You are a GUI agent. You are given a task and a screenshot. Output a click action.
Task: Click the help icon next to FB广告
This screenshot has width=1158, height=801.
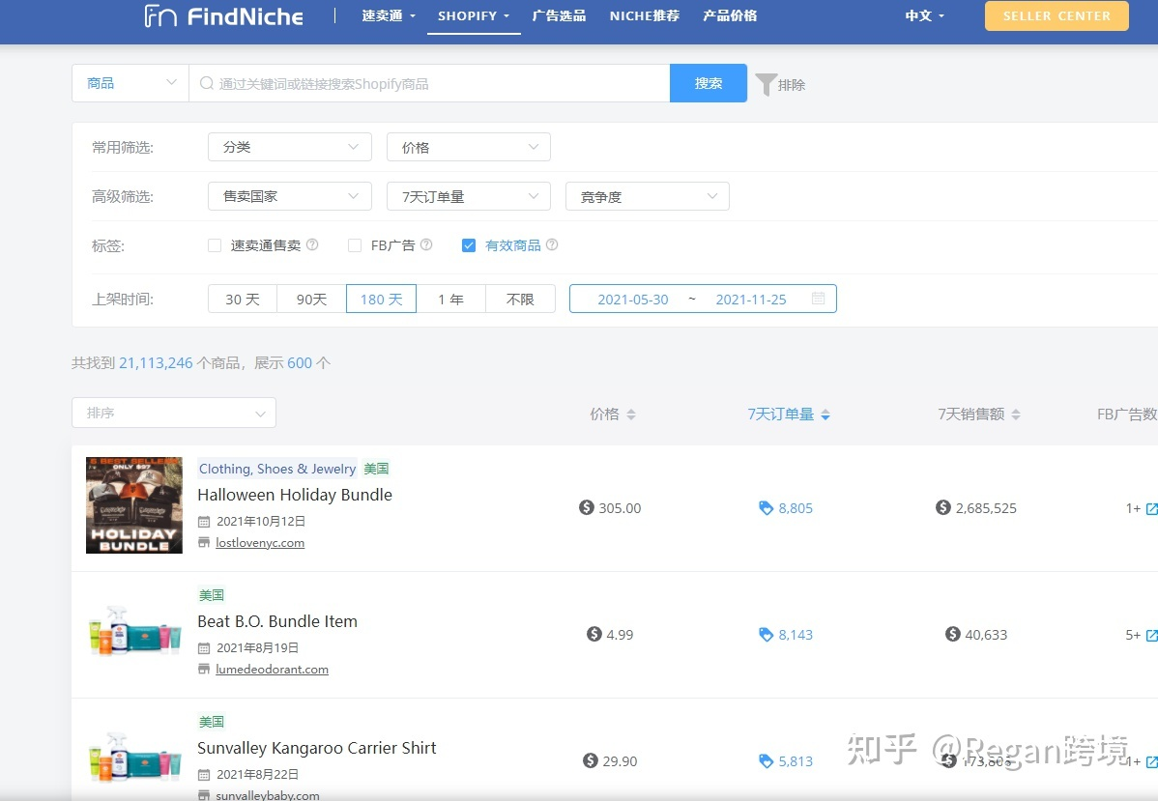tap(425, 244)
